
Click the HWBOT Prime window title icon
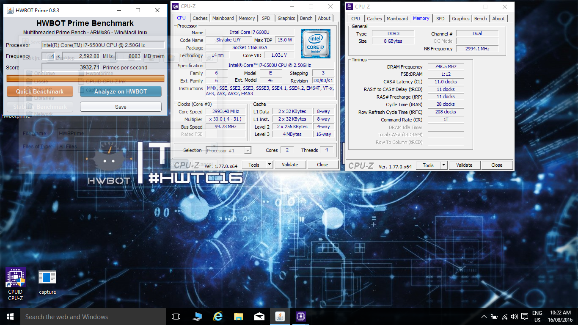pyautogui.click(x=10, y=10)
